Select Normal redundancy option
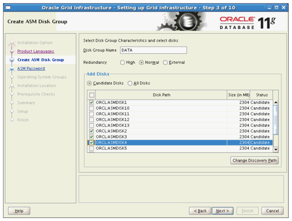Viewport: 292px width, 221px height. pyautogui.click(x=141, y=63)
